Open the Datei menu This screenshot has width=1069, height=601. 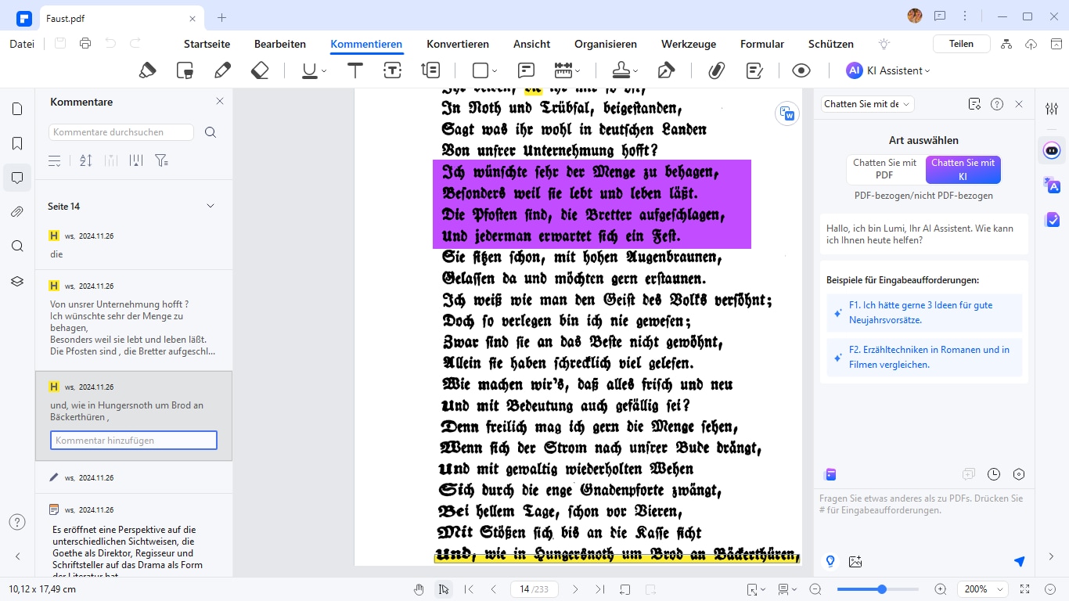22,44
